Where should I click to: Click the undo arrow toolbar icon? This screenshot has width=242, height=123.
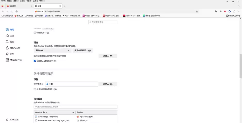pyautogui.click(x=221, y=11)
